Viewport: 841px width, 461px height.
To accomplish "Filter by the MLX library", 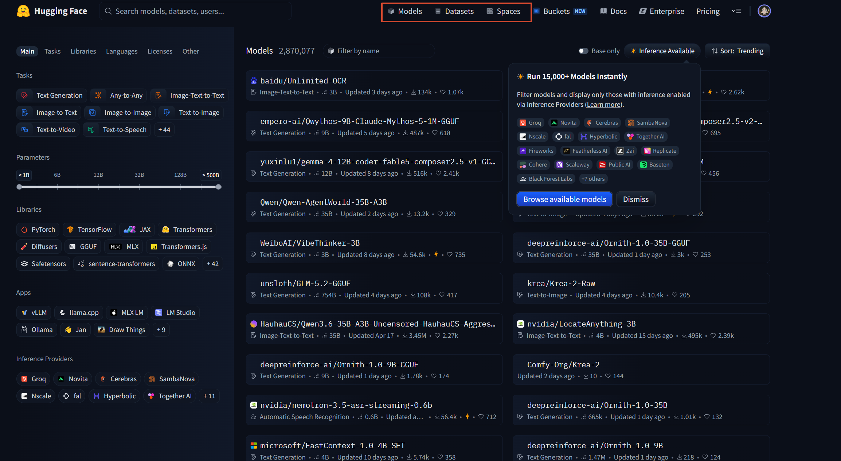I will coord(124,247).
